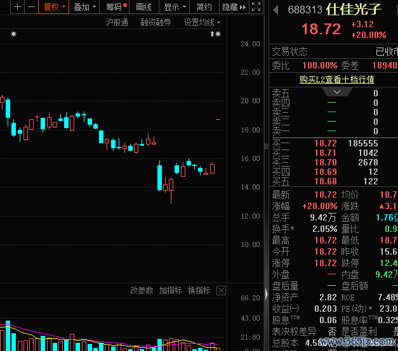This screenshot has height=351, width=398.
Task: Click 买四 price 18.69
Action: click(326, 172)
